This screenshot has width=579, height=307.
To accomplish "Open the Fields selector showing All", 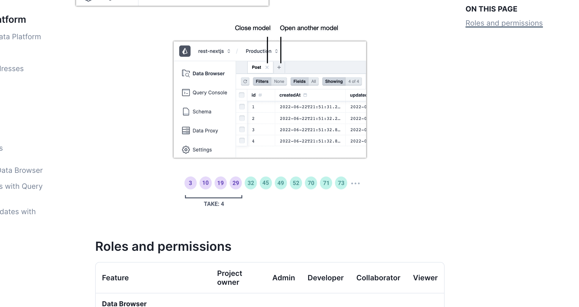I will pos(305,81).
